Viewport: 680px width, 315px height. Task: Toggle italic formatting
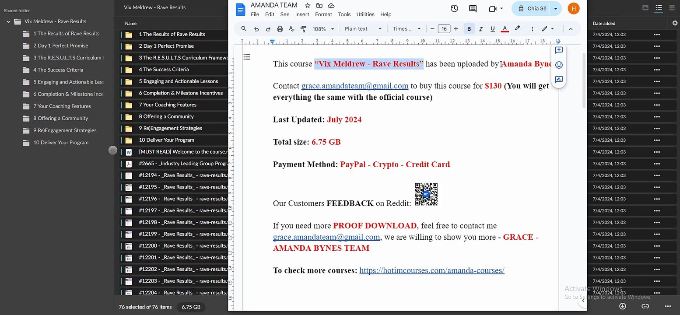point(481,29)
